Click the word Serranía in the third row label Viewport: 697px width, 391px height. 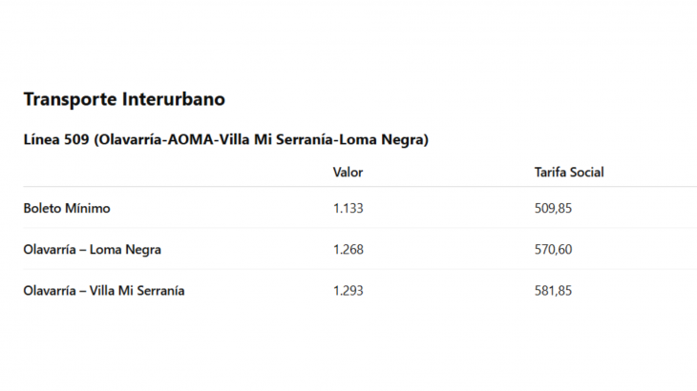pos(160,291)
